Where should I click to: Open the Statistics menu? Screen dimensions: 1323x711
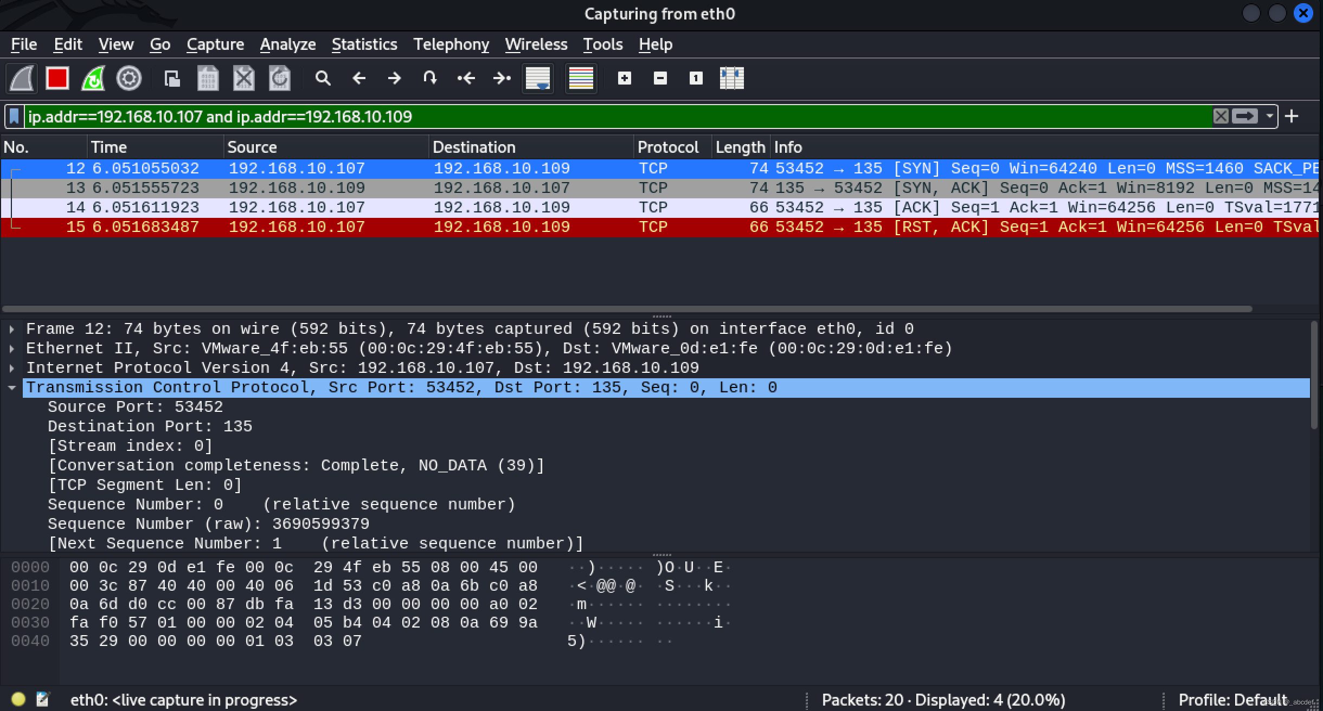[364, 44]
